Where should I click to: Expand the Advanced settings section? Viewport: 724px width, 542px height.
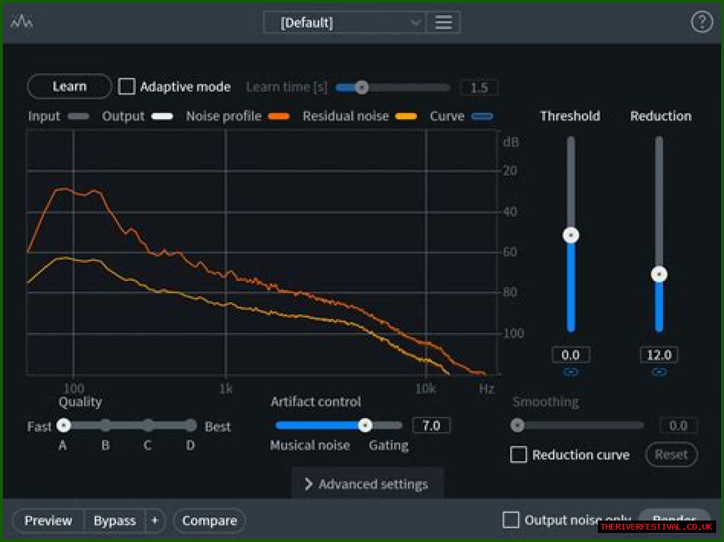click(x=367, y=484)
